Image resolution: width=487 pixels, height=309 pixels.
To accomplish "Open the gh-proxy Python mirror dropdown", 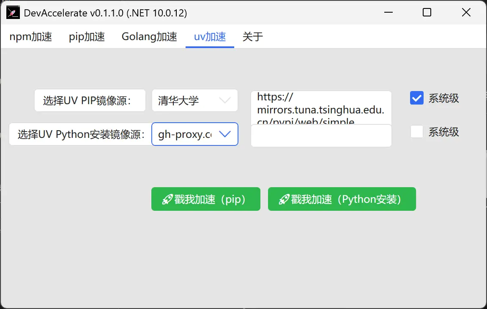I will click(x=195, y=134).
